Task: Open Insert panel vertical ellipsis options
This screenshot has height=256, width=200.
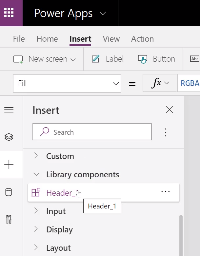Action: pos(166,132)
